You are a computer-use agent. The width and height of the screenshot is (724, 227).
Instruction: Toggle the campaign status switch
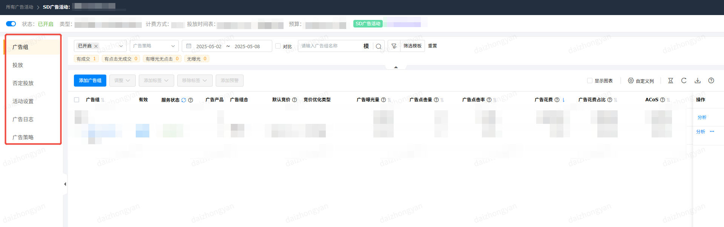coord(11,24)
